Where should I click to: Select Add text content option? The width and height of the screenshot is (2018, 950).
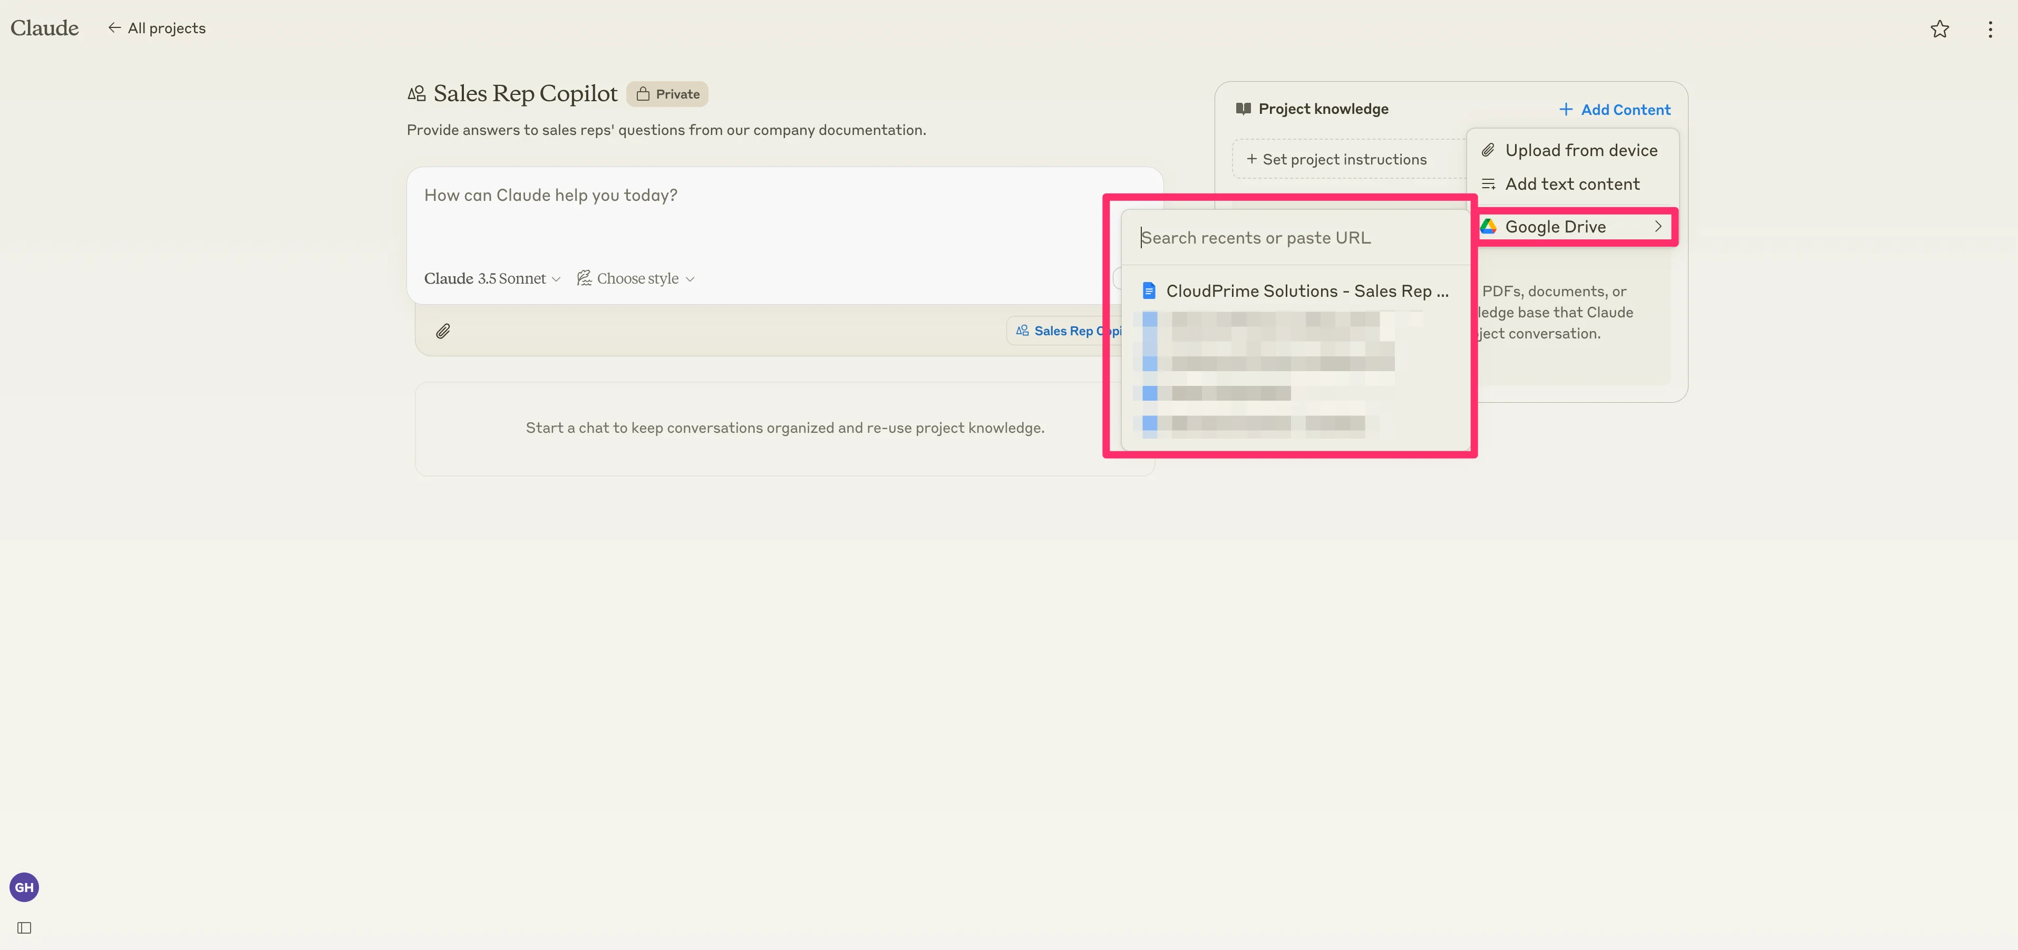tap(1571, 184)
